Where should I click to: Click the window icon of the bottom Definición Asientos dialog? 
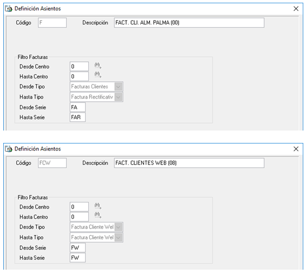tap(9, 149)
